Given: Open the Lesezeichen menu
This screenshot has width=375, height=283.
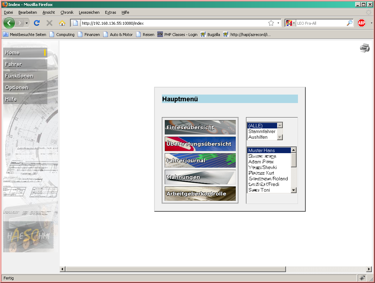Looking at the screenshot, I should [89, 12].
